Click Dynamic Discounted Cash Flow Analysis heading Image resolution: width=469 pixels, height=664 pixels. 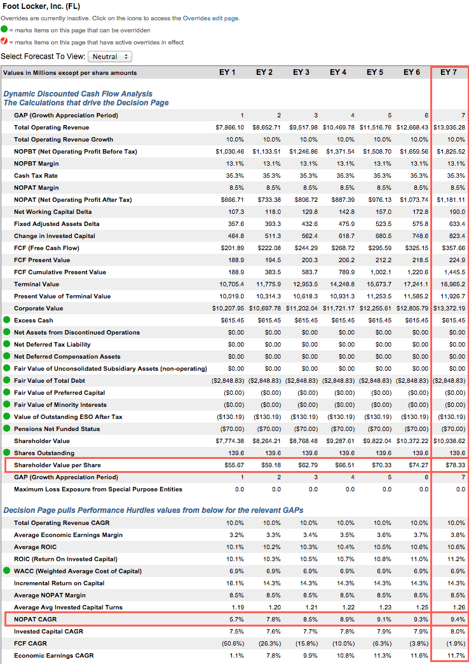tap(78, 93)
